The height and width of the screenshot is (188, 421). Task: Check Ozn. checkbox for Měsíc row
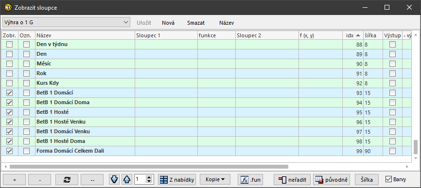click(26, 64)
